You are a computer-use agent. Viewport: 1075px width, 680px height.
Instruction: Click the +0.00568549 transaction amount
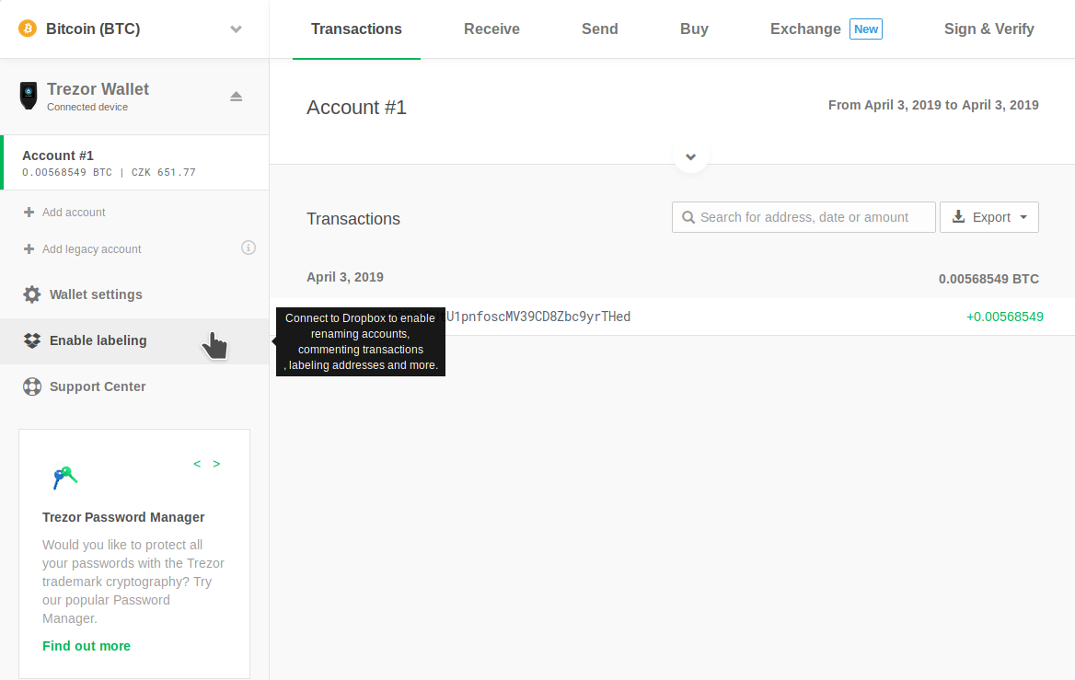tap(1004, 317)
